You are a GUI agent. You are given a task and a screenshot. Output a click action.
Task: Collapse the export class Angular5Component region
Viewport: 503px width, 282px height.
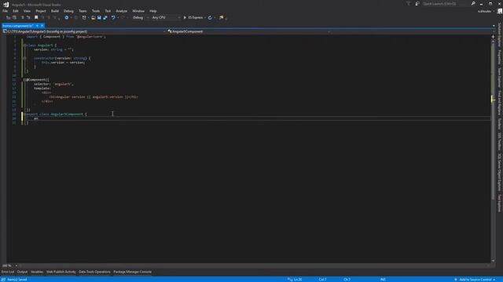[x=24, y=114]
